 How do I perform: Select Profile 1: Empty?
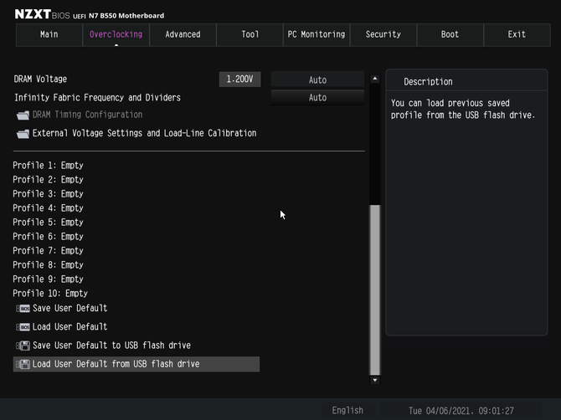coord(48,166)
